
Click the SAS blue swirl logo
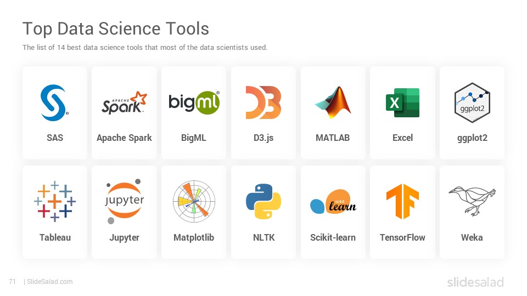54,103
